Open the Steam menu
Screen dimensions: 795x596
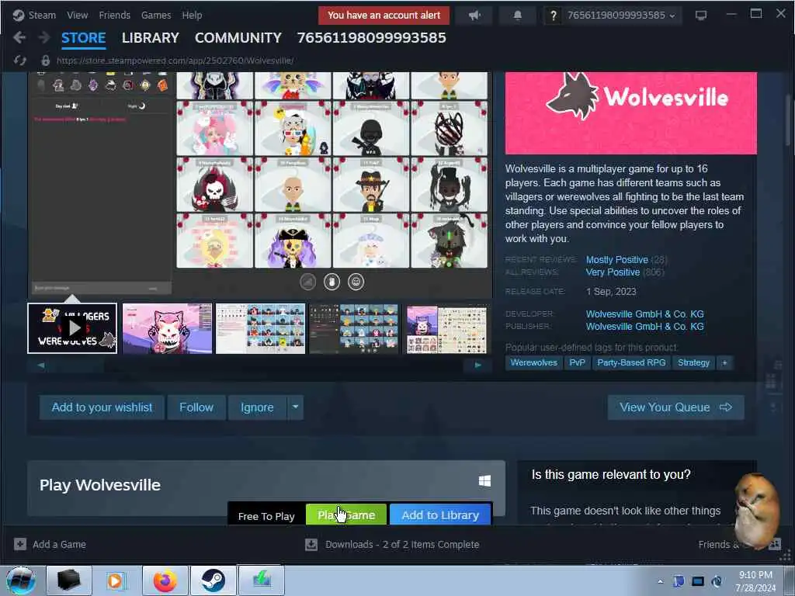(x=42, y=16)
